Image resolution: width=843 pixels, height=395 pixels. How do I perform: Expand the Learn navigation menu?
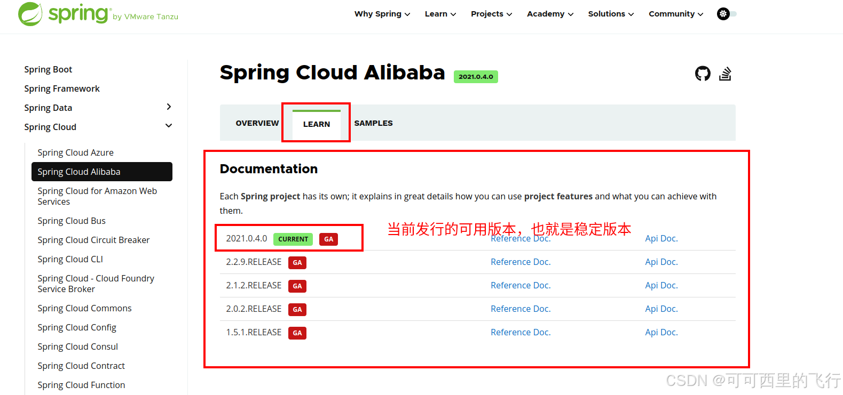(x=440, y=14)
